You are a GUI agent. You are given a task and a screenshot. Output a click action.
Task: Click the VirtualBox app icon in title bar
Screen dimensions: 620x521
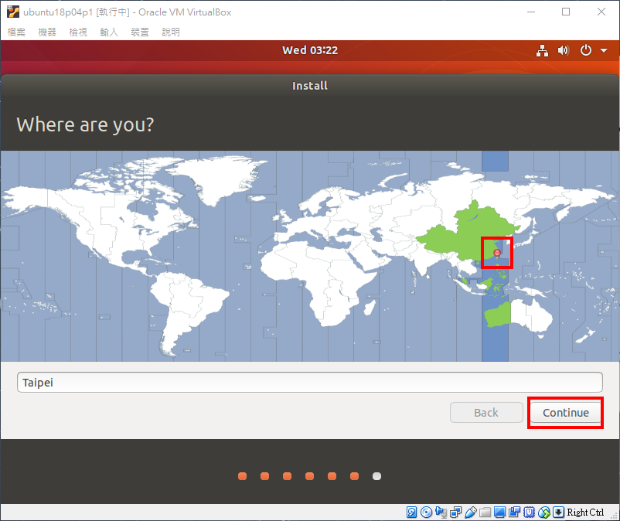coord(13,12)
